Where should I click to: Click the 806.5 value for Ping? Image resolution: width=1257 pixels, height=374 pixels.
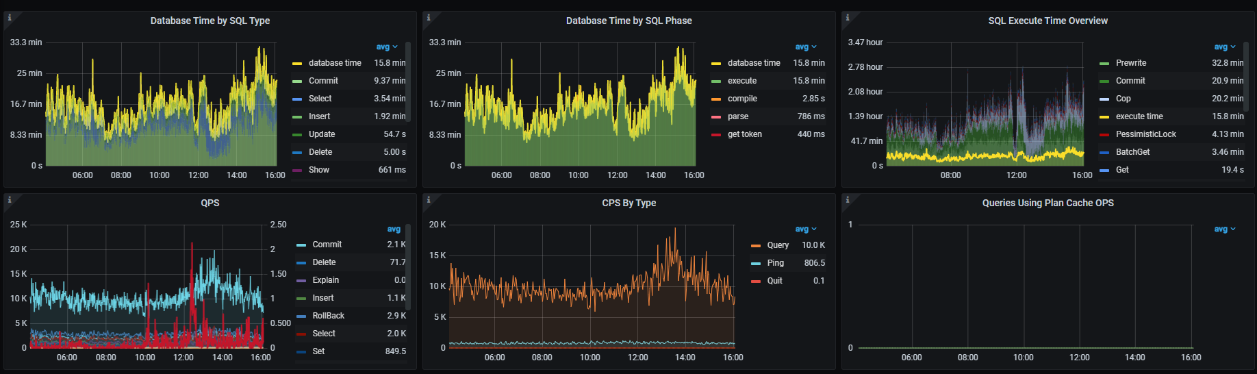point(815,263)
